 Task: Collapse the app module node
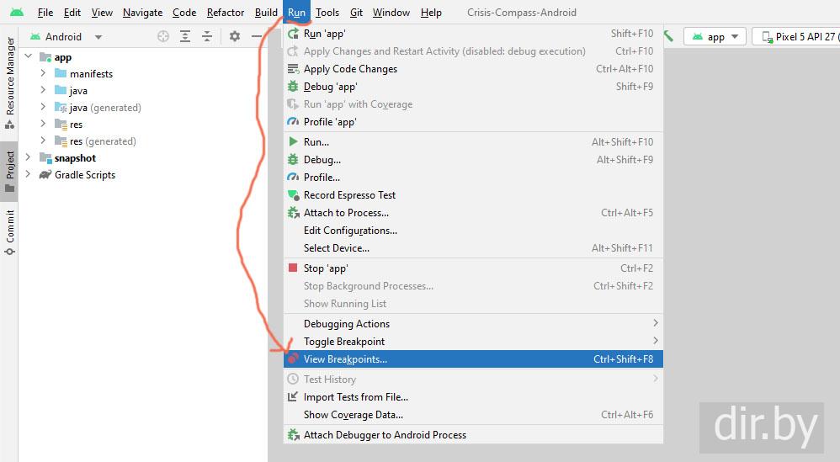pos(29,56)
